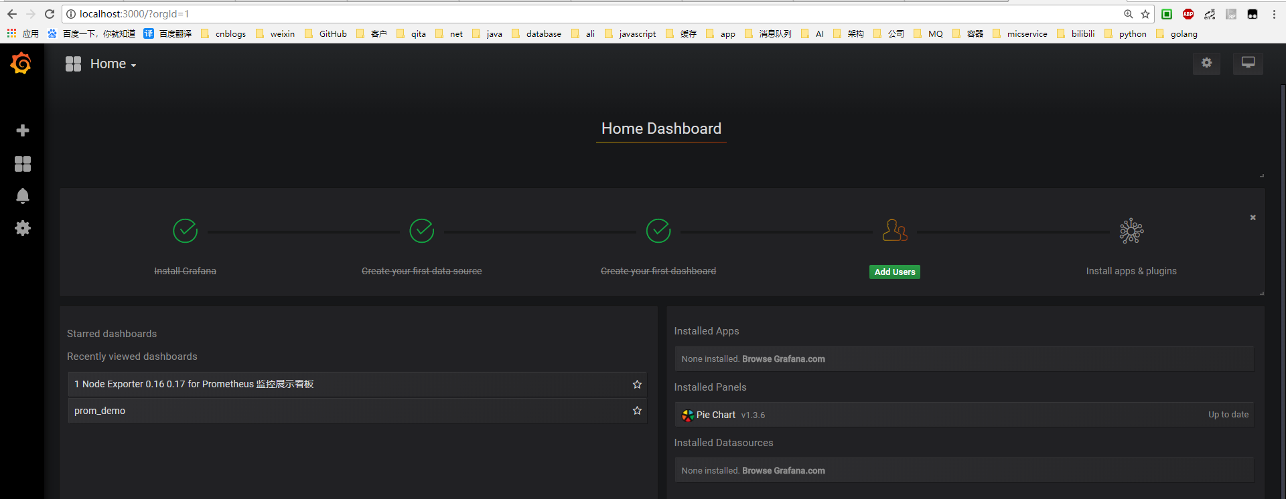This screenshot has width=1286, height=499.
Task: Click the first dashboard checkmark icon
Action: (x=658, y=231)
